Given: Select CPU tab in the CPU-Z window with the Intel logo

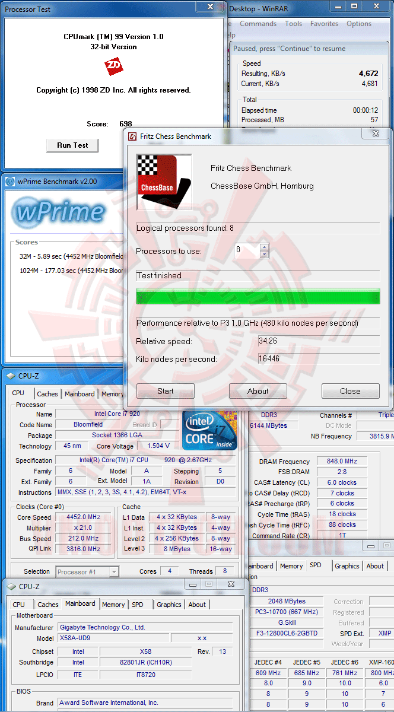Looking at the screenshot, I should click(18, 393).
